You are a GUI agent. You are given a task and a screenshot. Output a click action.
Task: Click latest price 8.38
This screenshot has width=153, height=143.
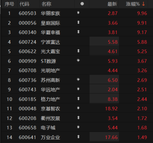coord(113,99)
